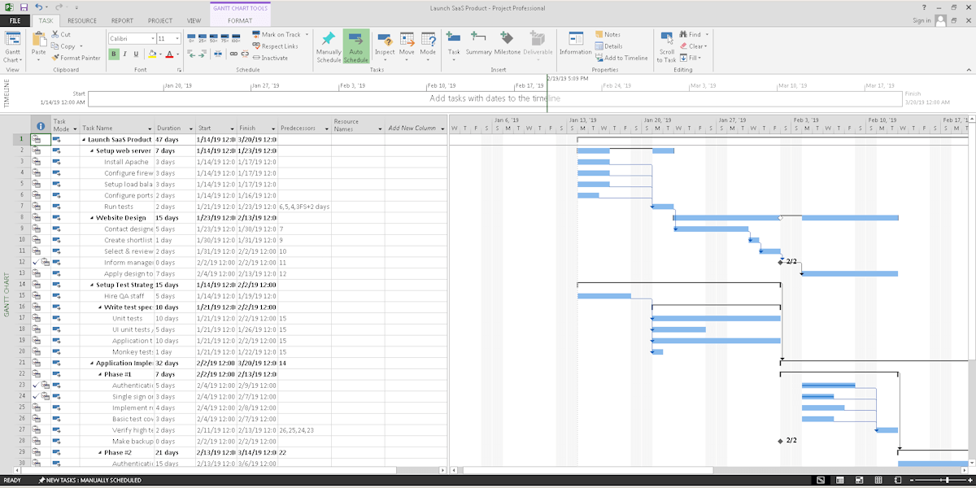Mark task 100% complete
Image resolution: width=976 pixels, height=488 pixels.
click(235, 38)
